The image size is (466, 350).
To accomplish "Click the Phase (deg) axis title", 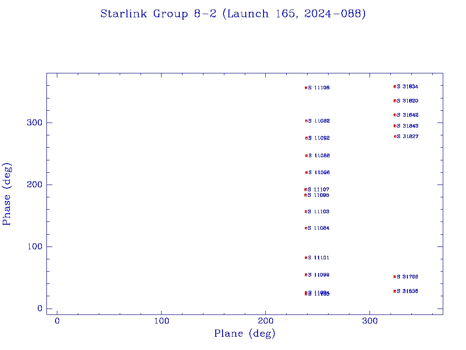I will (x=7, y=194).
